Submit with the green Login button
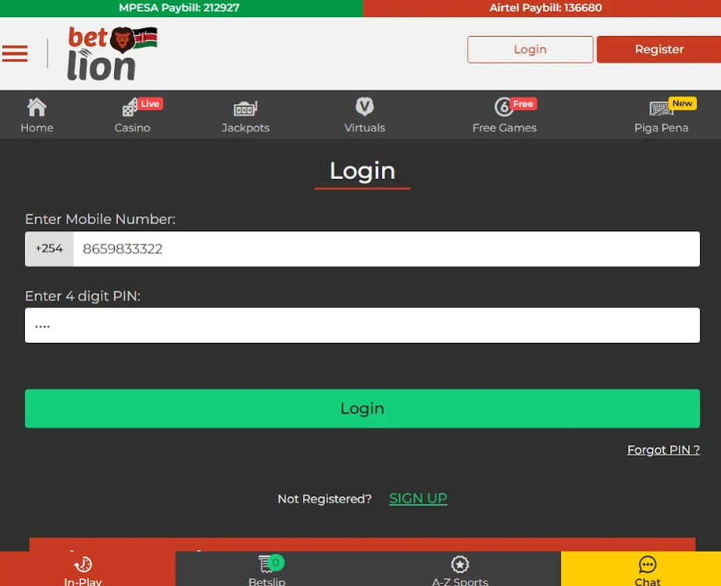This screenshot has height=586, width=721. tap(362, 409)
